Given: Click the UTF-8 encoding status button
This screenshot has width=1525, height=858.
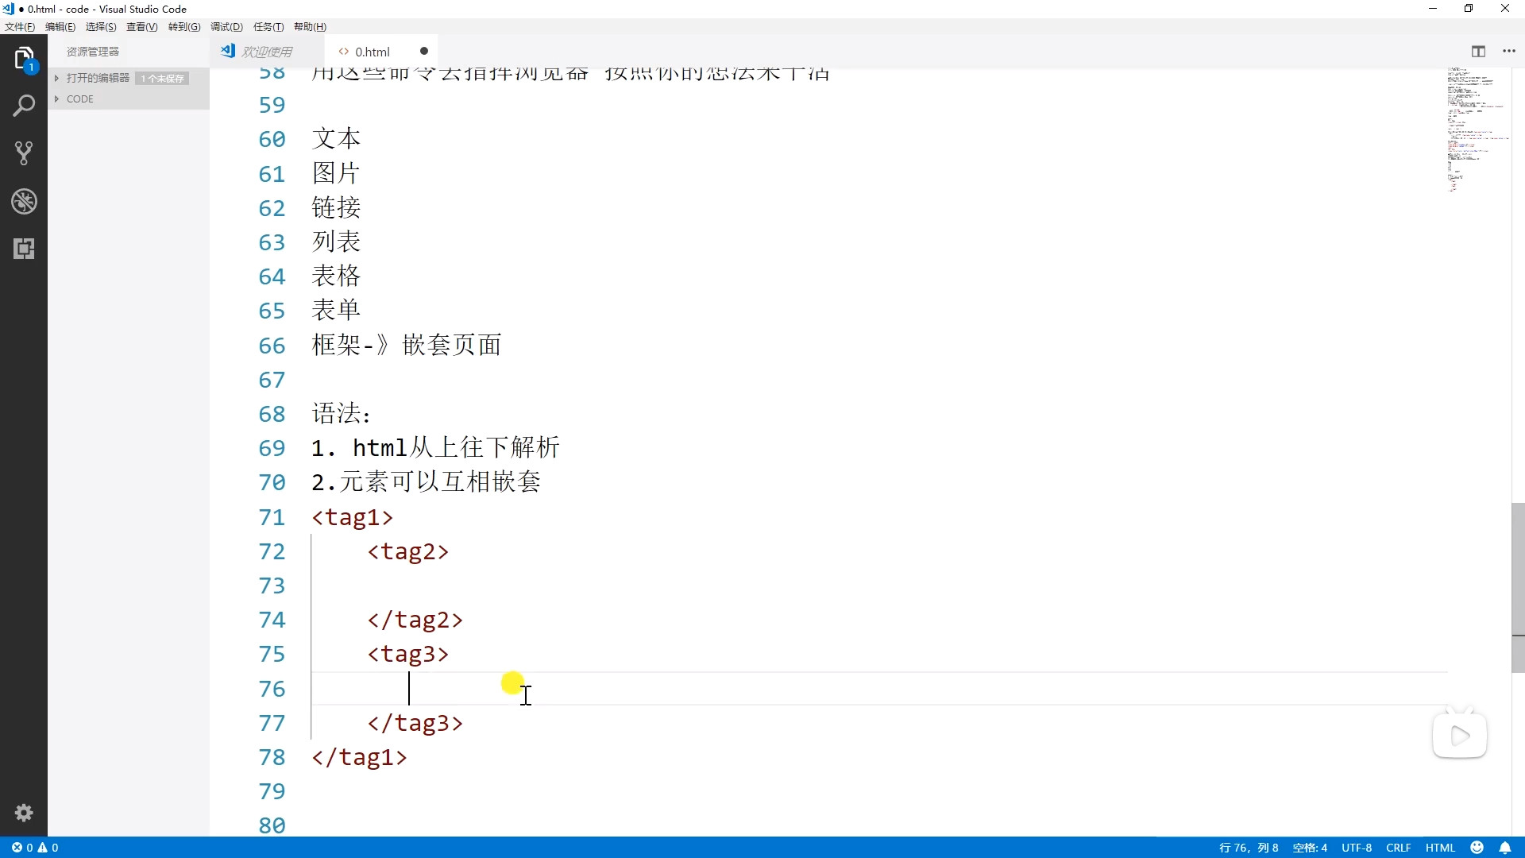Looking at the screenshot, I should point(1357,848).
